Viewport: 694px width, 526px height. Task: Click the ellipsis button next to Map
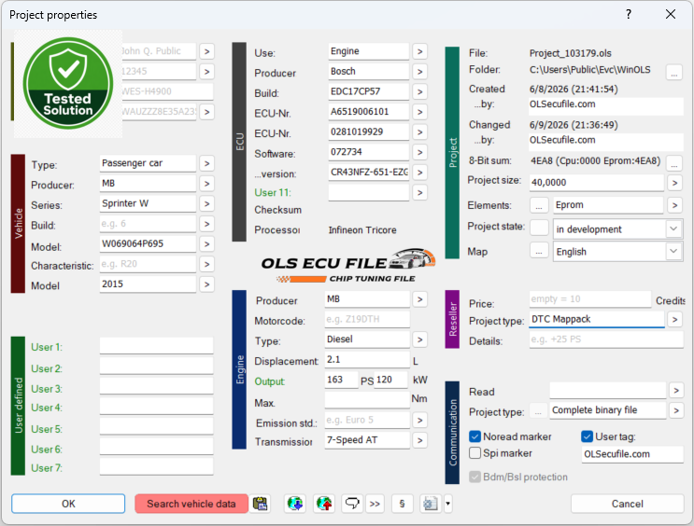[x=539, y=252]
